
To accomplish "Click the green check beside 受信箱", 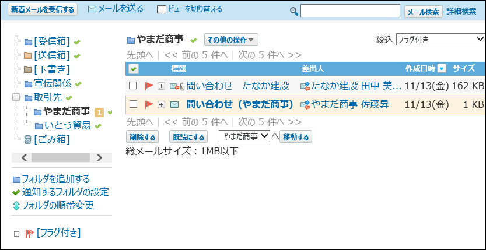I will tap(77, 42).
